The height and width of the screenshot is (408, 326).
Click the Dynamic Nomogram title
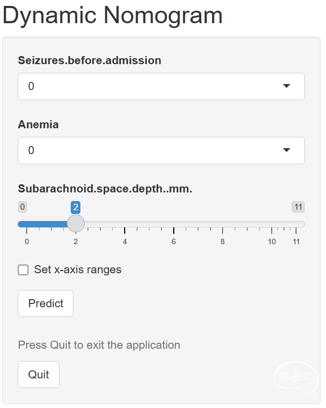[113, 16]
